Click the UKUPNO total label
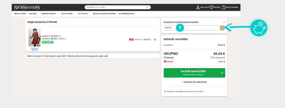 [171, 53]
